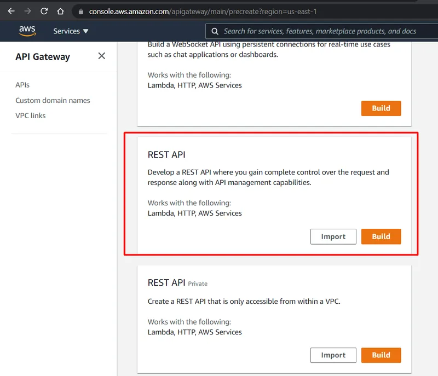
Task: Click the 'Develop a REST API' description text
Action: (x=268, y=177)
